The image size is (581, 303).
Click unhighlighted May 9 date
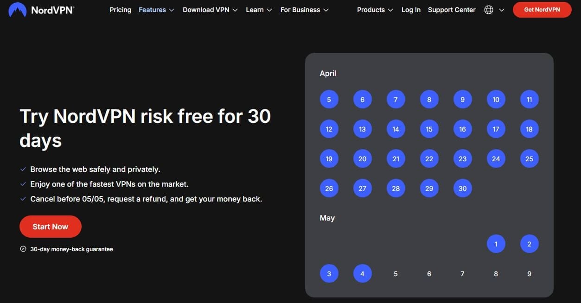[x=529, y=274]
